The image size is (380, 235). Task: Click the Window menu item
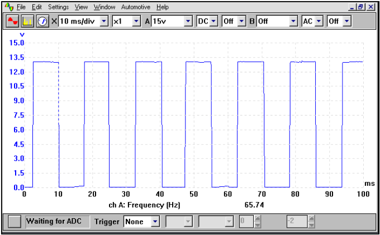104,7
